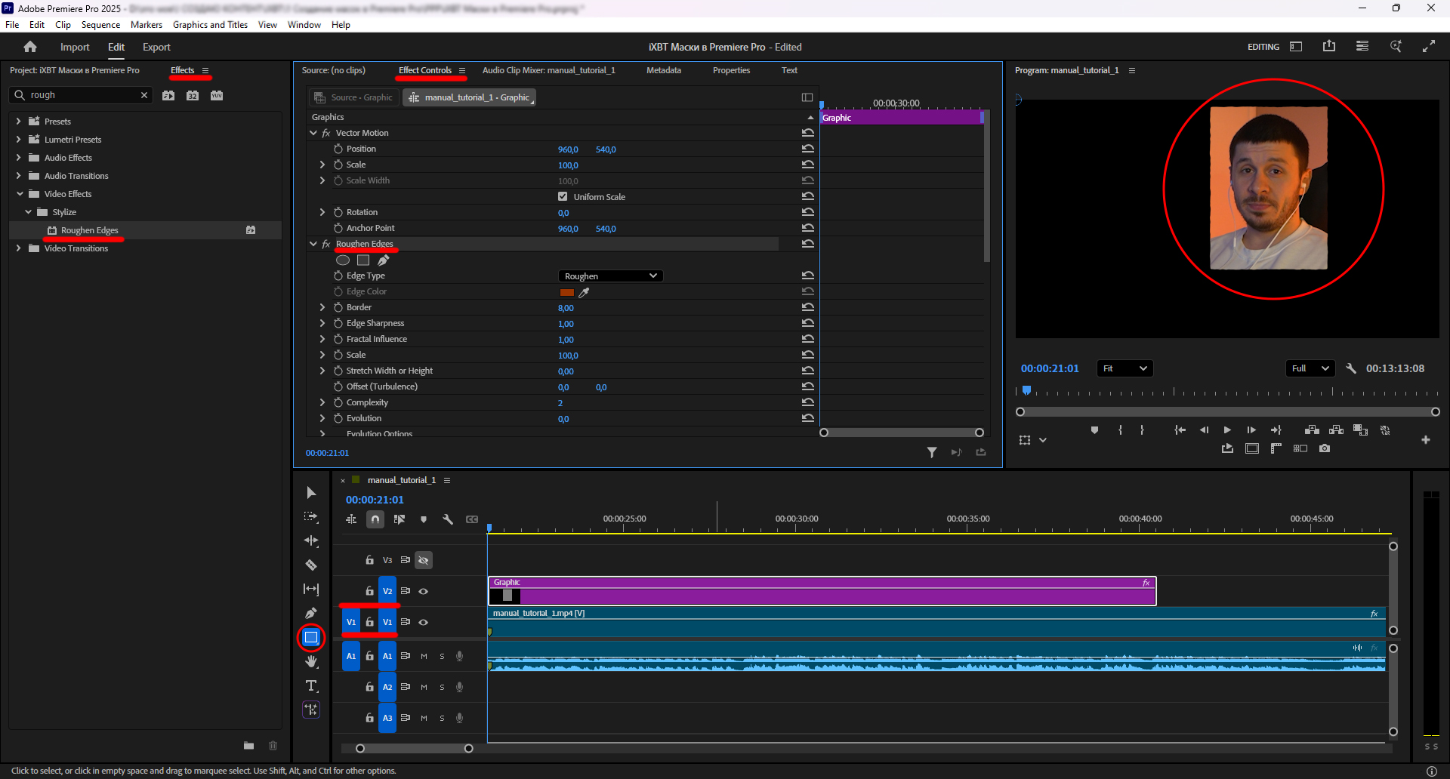
Task: Open the Fit zoom level dropdown
Action: [x=1125, y=368]
